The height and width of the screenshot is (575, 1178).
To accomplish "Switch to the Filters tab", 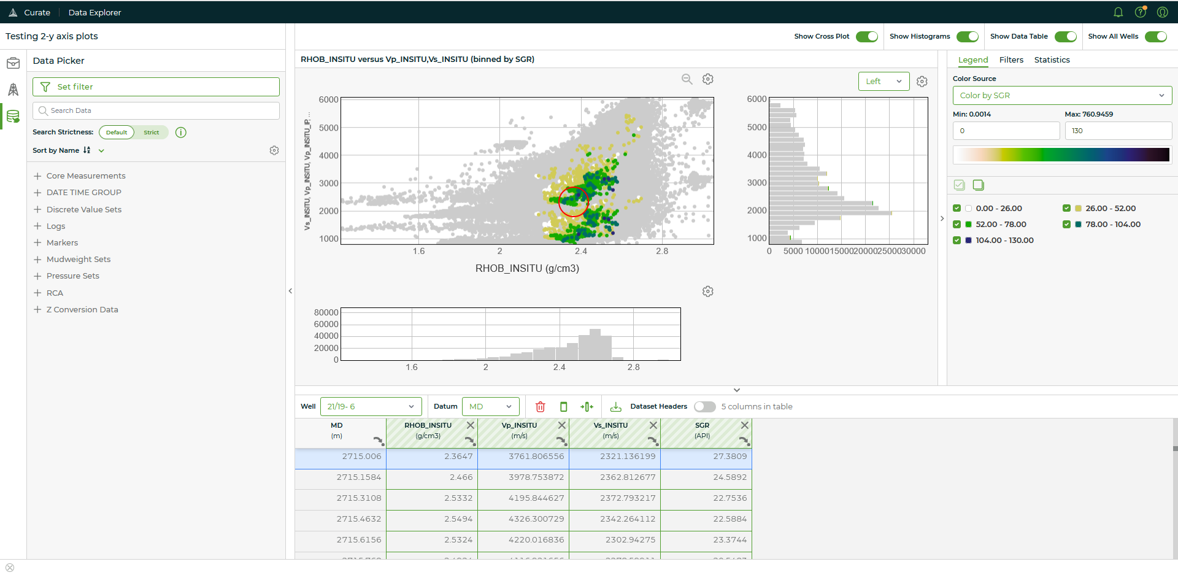I will (x=1011, y=60).
